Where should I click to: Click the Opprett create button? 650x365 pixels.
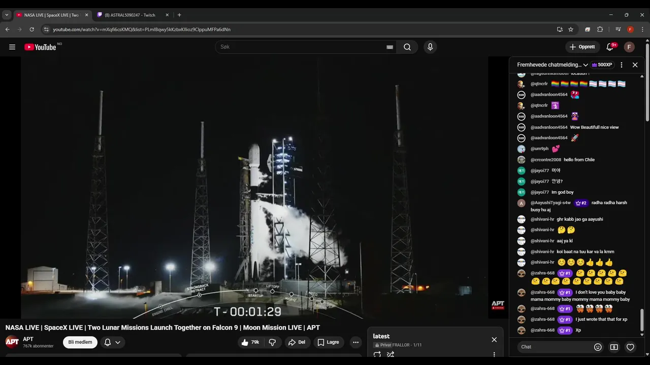(x=582, y=47)
